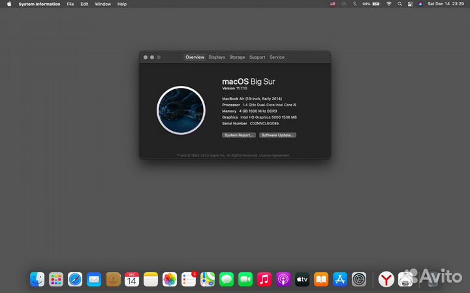Click the serial number C02NNCL6G085
The image size is (470, 293).
click(264, 124)
